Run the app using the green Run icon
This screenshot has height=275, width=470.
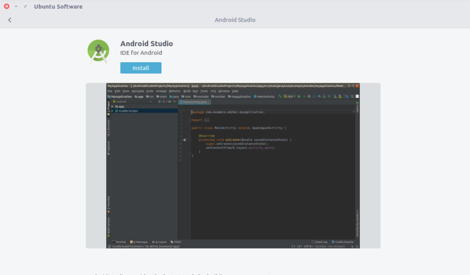pos(299,96)
